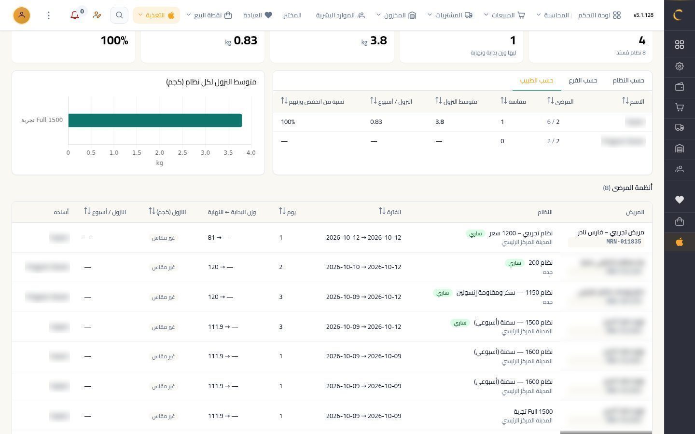Open the user avatar profile menu
Screen dimensions: 695x434
coord(22,15)
